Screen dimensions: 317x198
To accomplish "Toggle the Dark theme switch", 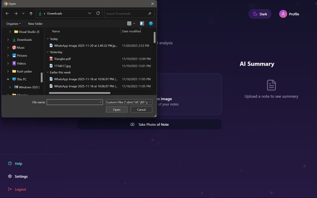I will tap(260, 14).
